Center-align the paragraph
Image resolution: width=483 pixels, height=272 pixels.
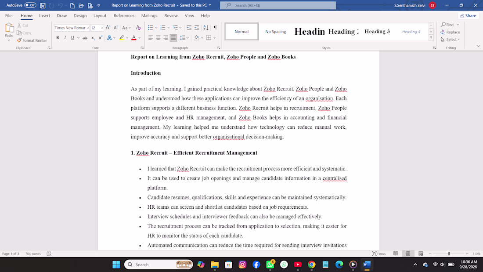click(x=158, y=38)
